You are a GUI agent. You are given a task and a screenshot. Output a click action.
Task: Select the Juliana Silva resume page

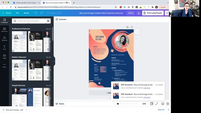click(x=111, y=58)
